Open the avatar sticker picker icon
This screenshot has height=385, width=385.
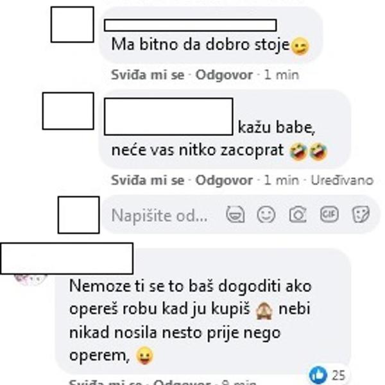[x=235, y=215]
